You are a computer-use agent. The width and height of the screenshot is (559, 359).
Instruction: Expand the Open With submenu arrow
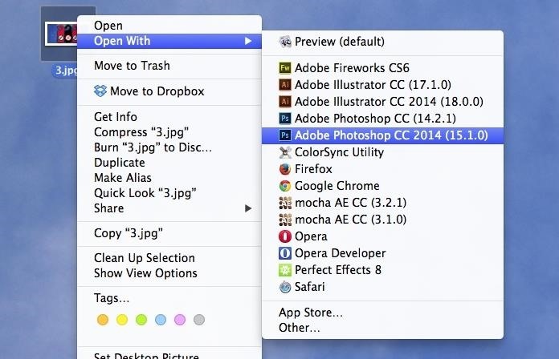coord(248,42)
